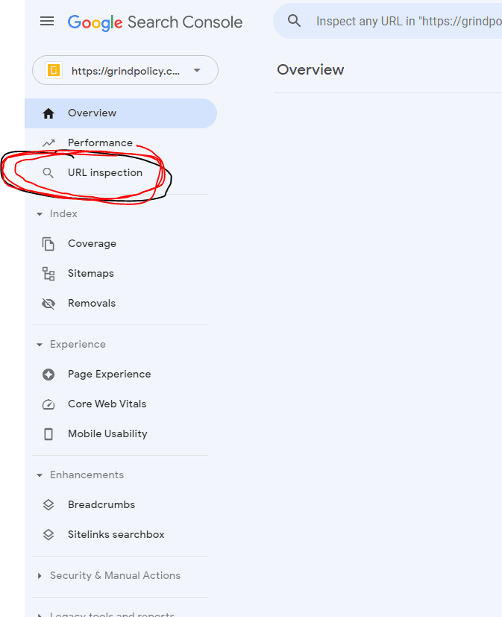This screenshot has height=617, width=502.
Task: Click the Performance trend-line icon
Action: [x=48, y=143]
